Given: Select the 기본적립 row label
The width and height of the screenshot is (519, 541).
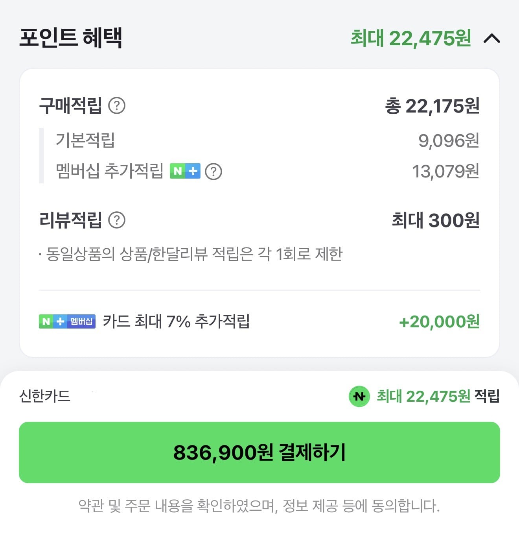Looking at the screenshot, I should 85,140.
